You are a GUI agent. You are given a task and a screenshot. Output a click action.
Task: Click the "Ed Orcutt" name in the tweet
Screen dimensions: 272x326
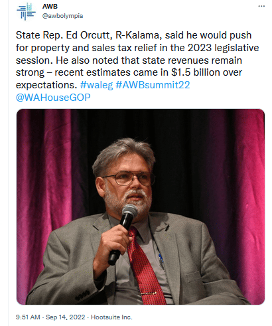[x=89, y=35]
